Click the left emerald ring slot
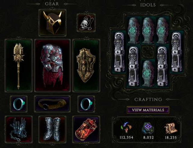Screen dimensions: 193x148 [19, 104]
